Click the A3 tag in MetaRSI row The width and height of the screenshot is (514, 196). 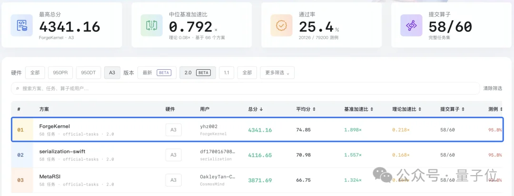(x=173, y=180)
